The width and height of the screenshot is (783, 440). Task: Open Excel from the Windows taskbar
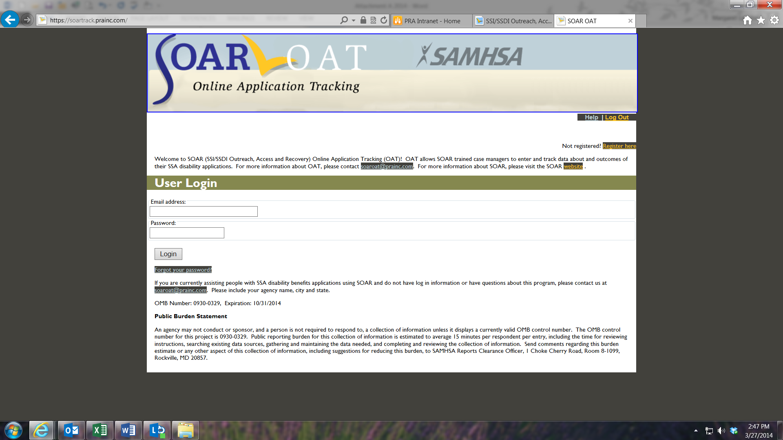click(x=100, y=430)
